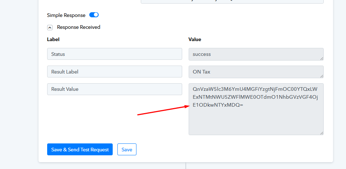
Task: Click the success value text area
Action: (256, 54)
